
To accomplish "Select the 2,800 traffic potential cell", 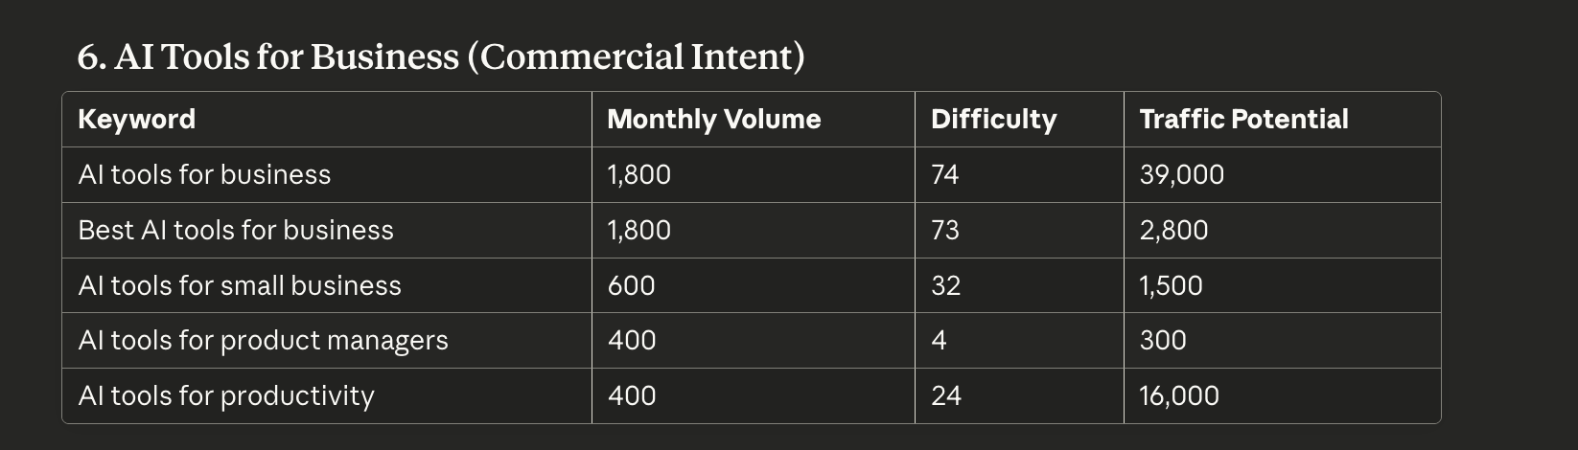I will (1173, 231).
